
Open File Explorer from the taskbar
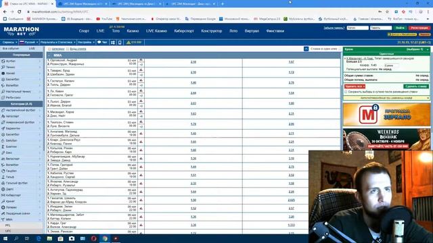49,238
